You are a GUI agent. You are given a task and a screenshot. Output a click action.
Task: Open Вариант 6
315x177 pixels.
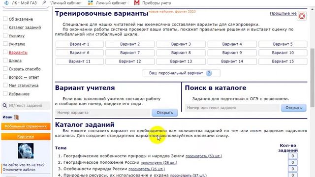(x=80, y=53)
